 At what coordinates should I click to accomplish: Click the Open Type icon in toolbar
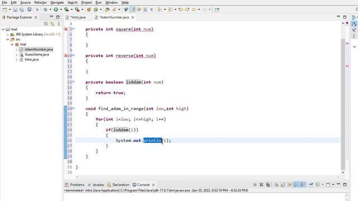click(x=107, y=9)
